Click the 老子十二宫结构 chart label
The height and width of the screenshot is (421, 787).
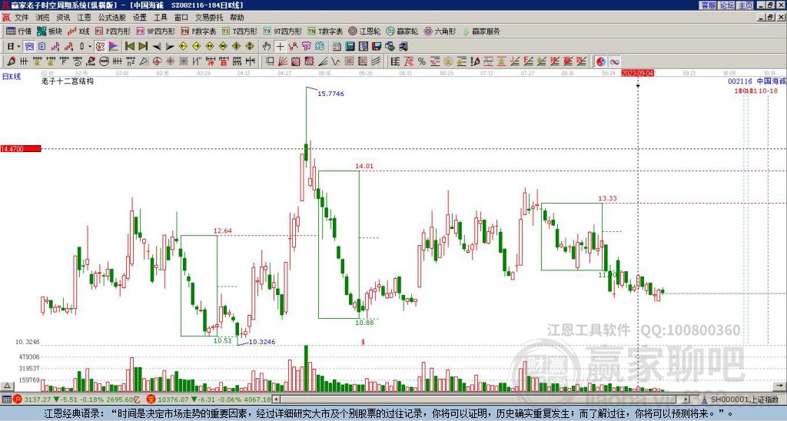[68, 81]
